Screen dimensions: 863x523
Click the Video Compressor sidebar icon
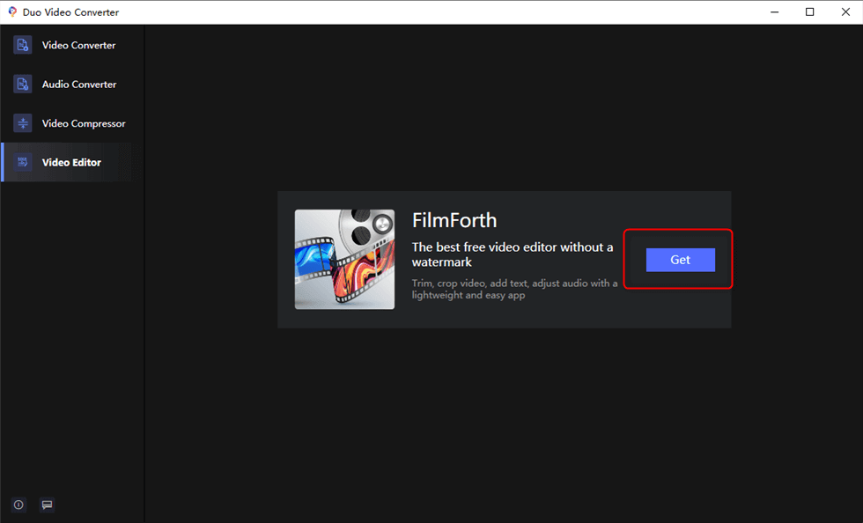(x=23, y=123)
